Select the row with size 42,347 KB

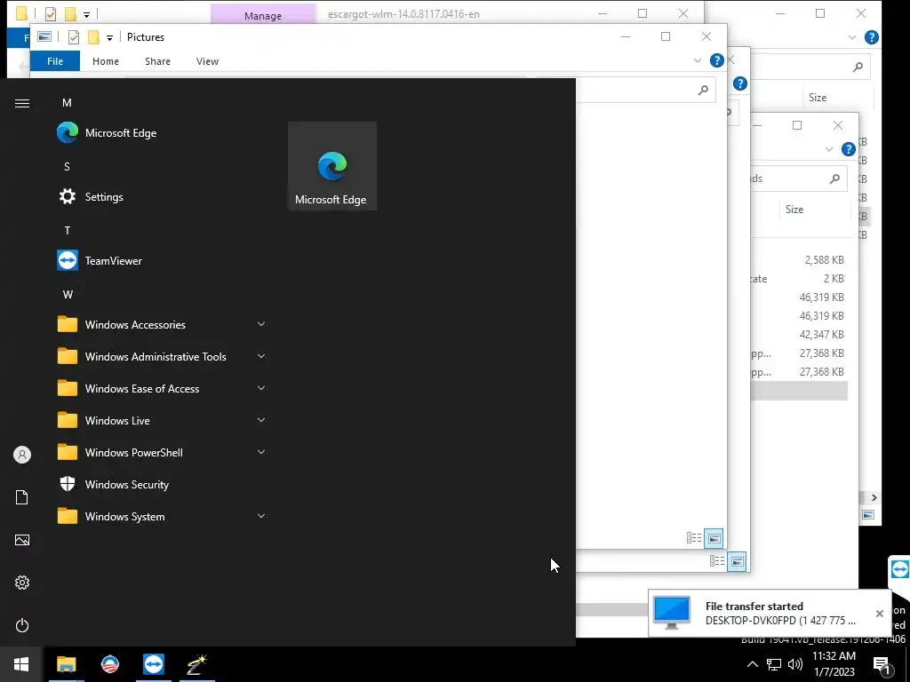(x=799, y=334)
